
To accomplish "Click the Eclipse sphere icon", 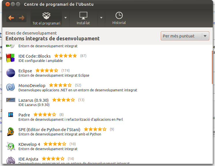I will tap(11, 73).
